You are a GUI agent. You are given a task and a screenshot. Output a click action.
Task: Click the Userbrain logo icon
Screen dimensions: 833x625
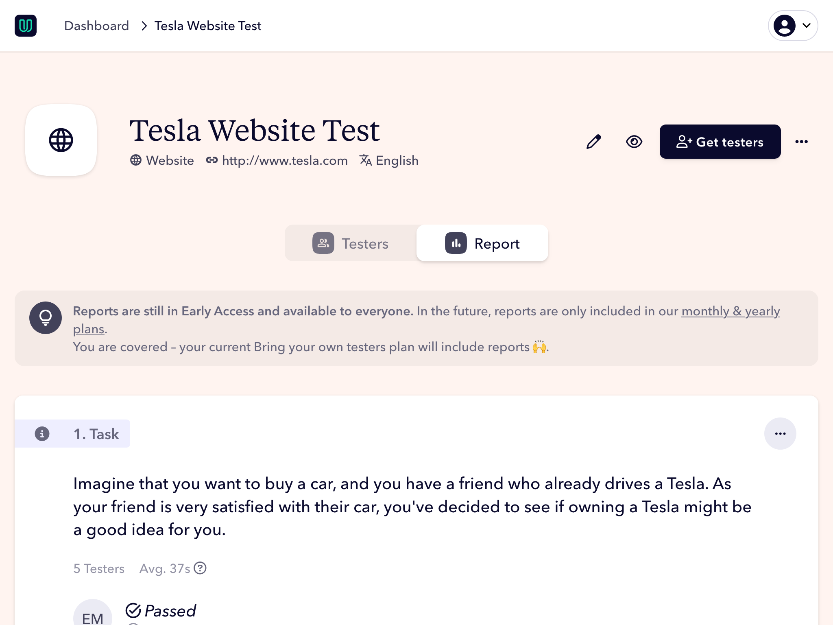[26, 26]
